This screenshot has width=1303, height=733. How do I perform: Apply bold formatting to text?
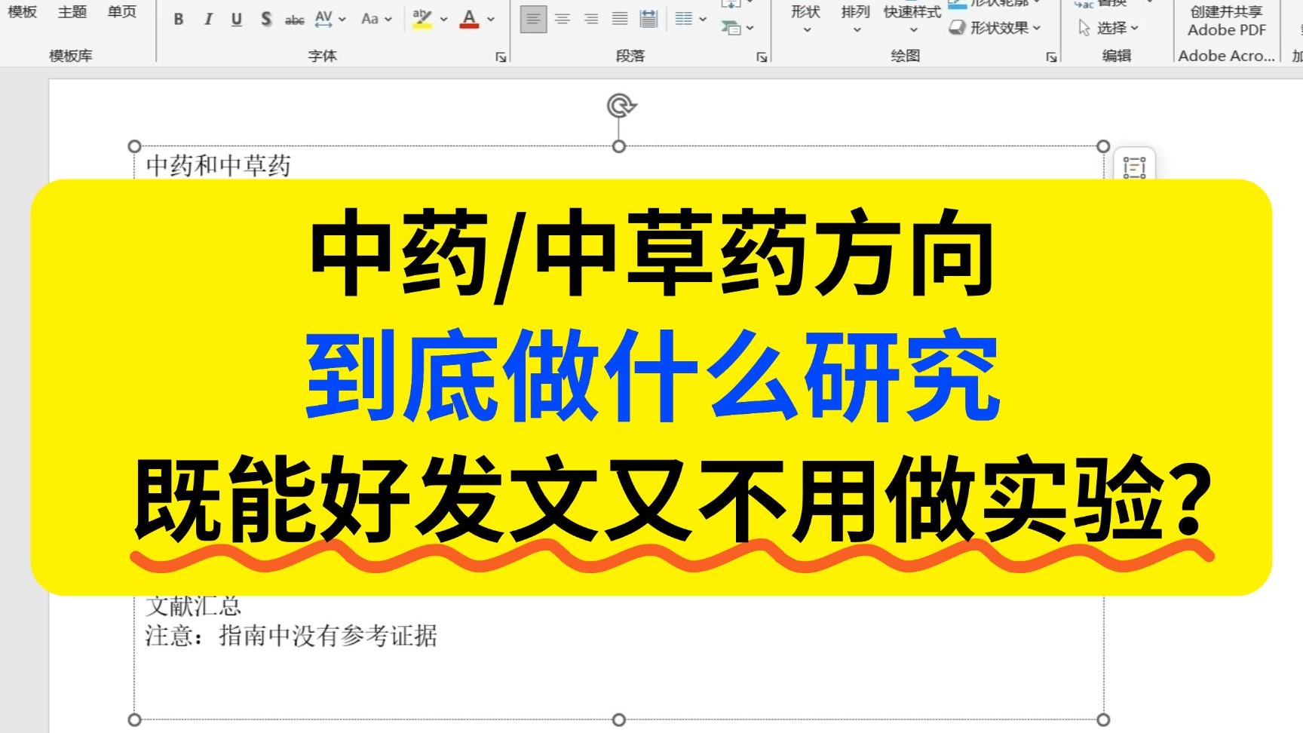179,20
